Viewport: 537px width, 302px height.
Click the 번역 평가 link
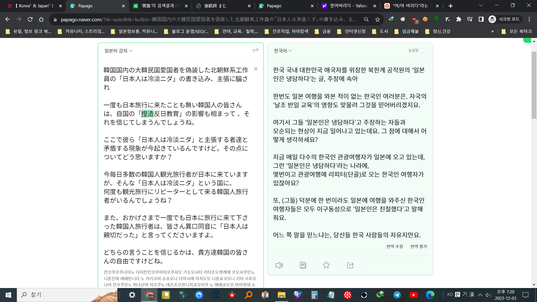pos(418,246)
